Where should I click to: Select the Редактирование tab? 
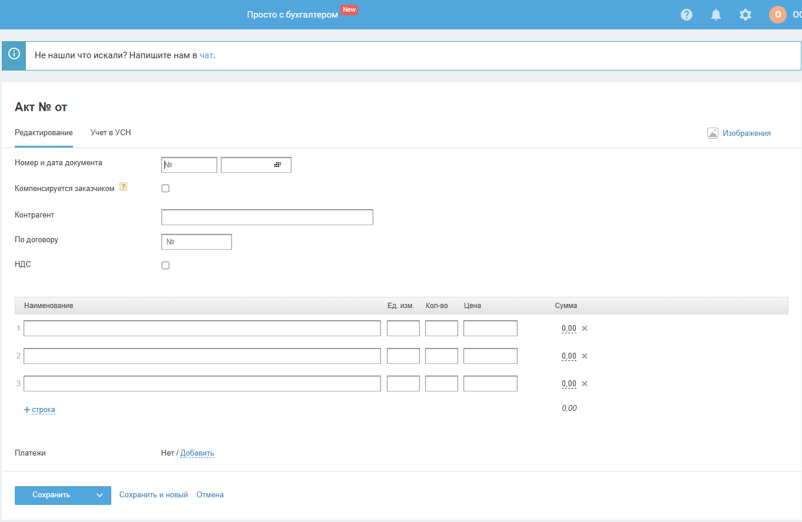pyautogui.click(x=44, y=133)
